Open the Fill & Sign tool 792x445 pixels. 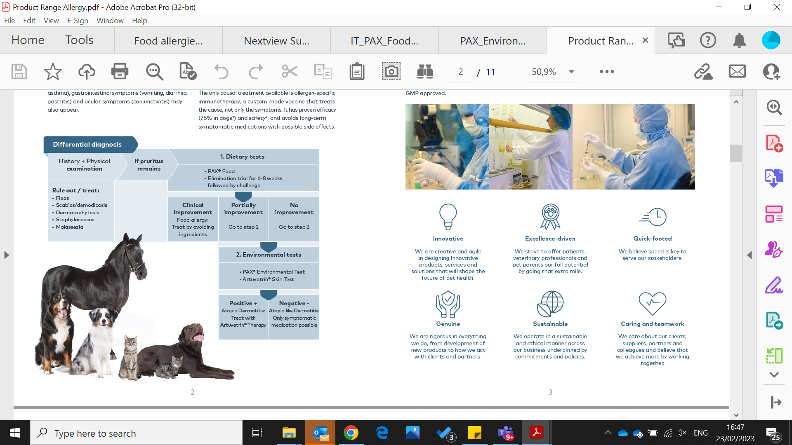(774, 285)
